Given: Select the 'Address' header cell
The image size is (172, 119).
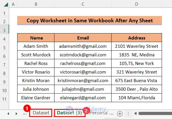Looking at the screenshot, I should pyautogui.click(x=136, y=38).
